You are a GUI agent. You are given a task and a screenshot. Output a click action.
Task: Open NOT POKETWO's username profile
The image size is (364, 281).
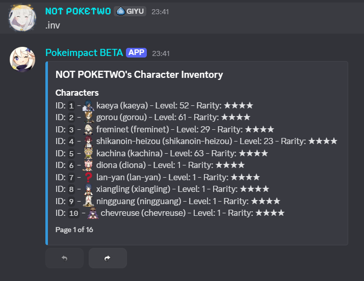(x=78, y=11)
